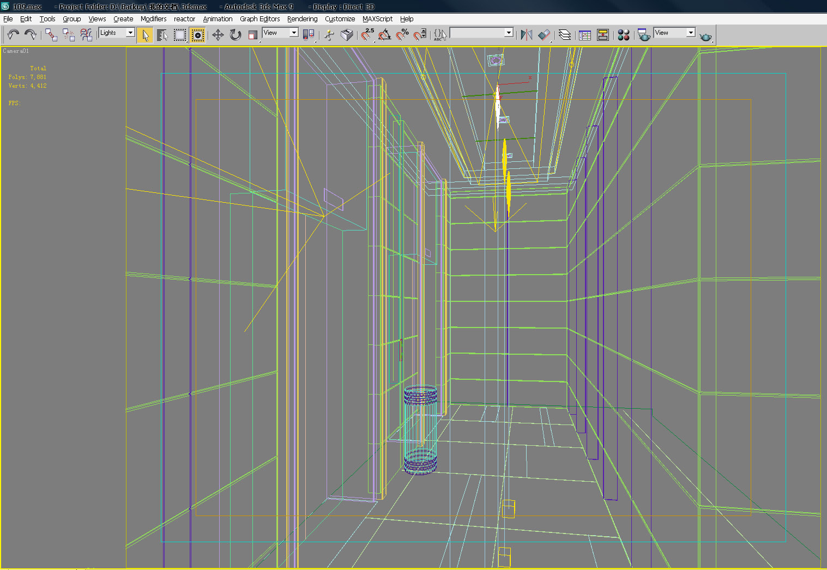
Task: Activate the Select Object arrow tool
Action: [144, 35]
